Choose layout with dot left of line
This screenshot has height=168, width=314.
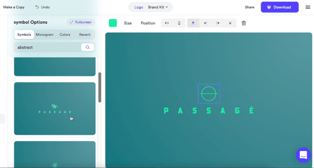click(206, 23)
